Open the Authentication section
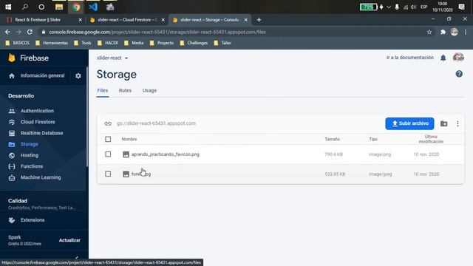This screenshot has height=266, width=473. click(x=37, y=111)
